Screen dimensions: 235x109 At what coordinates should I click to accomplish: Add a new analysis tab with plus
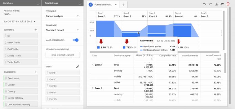click(123, 5)
